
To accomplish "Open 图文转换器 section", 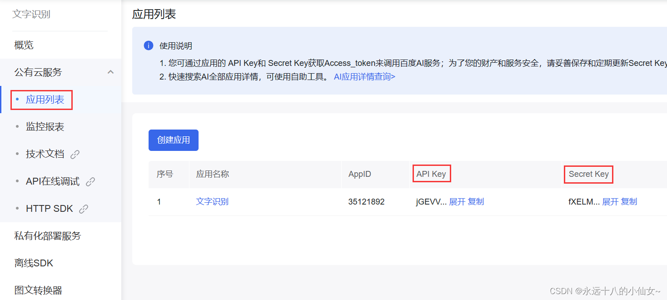I will tap(38, 290).
